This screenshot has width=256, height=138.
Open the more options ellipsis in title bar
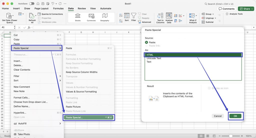click(65, 3)
